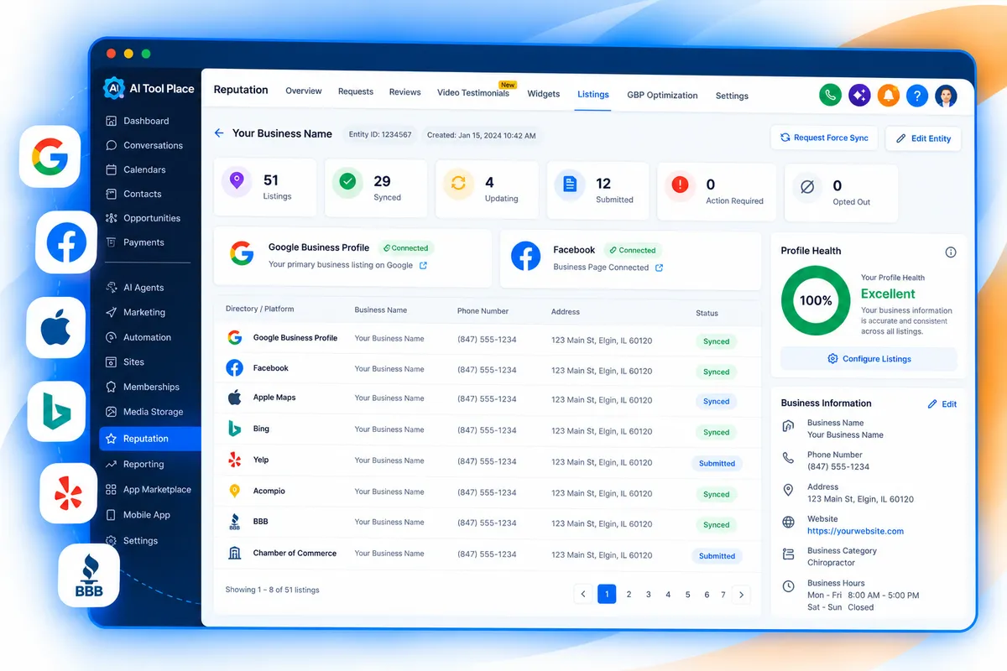Screen dimensions: 1007x671
Task: Open Conversations in the sidebar
Action: pos(143,145)
